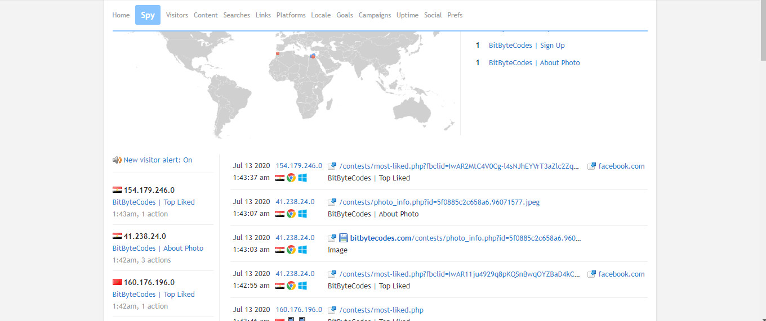Open the Social tab
Image resolution: width=766 pixels, height=321 pixels.
tap(433, 15)
